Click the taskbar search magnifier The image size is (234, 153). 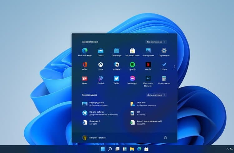click(x=110, y=149)
